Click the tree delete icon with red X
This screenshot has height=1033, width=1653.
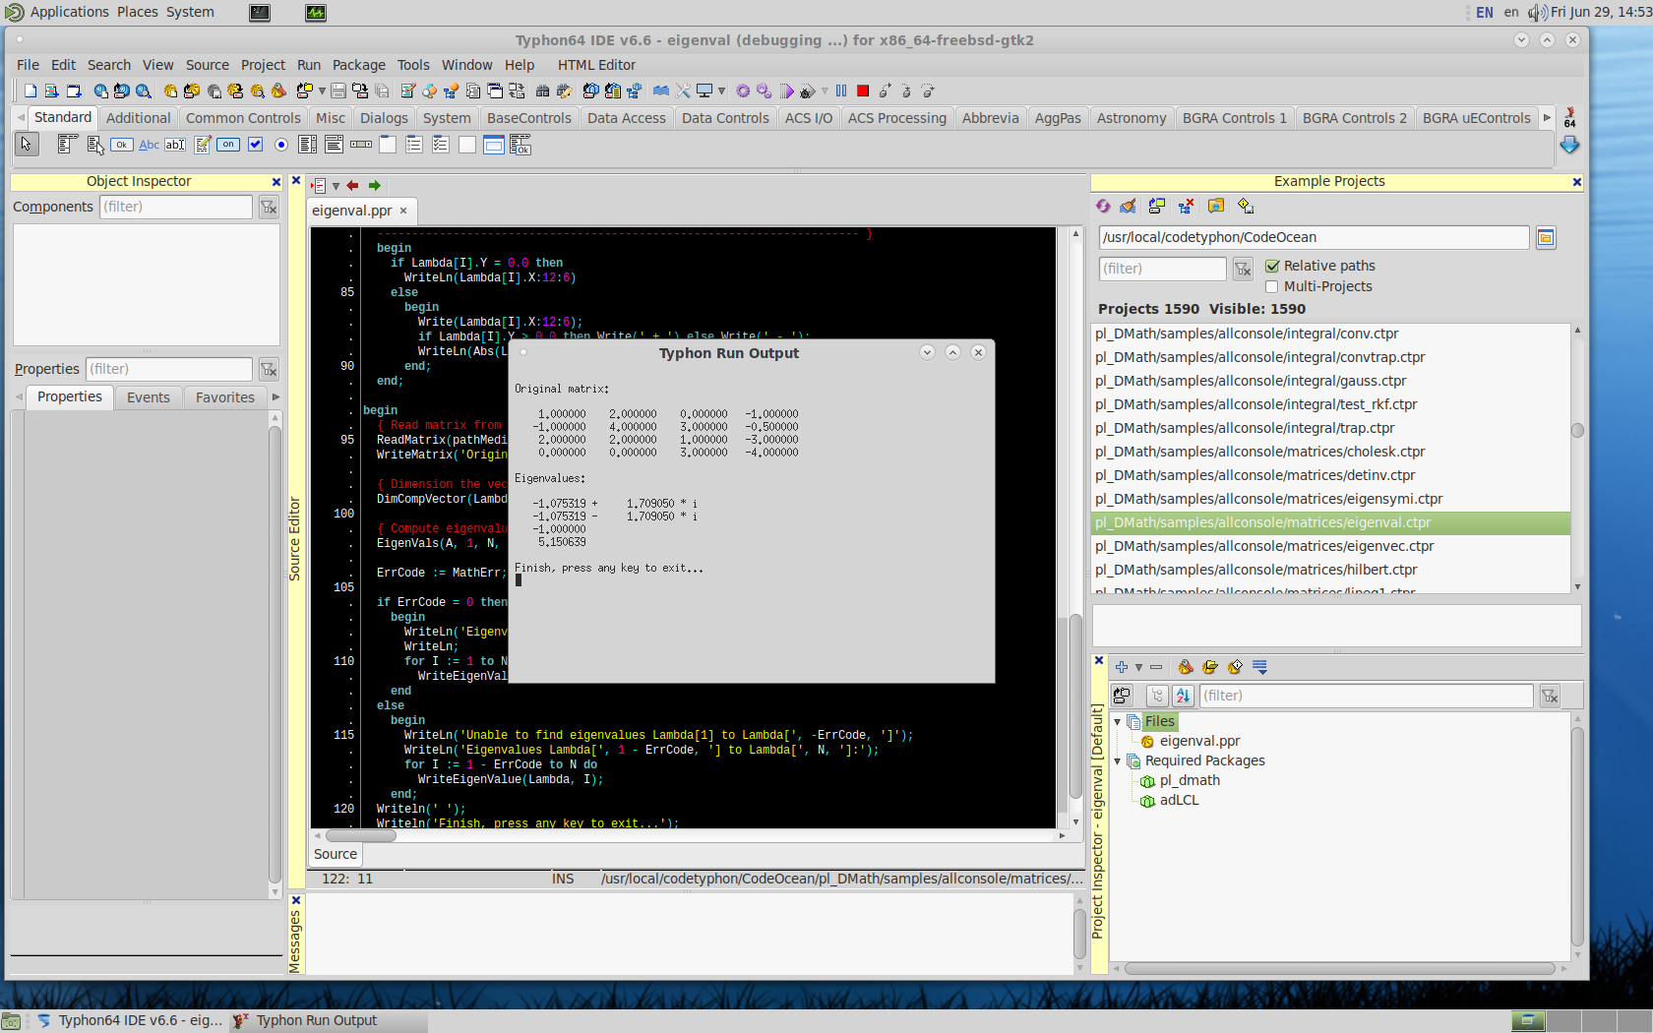(1186, 206)
